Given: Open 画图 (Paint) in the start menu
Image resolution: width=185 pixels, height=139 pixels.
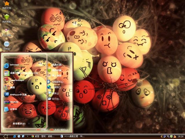Looking at the screenshot, I should click(x=10, y=87).
